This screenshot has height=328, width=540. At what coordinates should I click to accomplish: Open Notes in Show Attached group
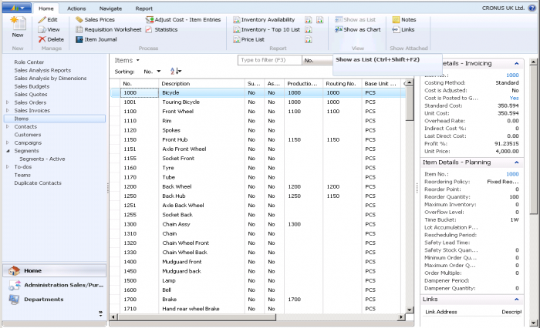pos(407,18)
